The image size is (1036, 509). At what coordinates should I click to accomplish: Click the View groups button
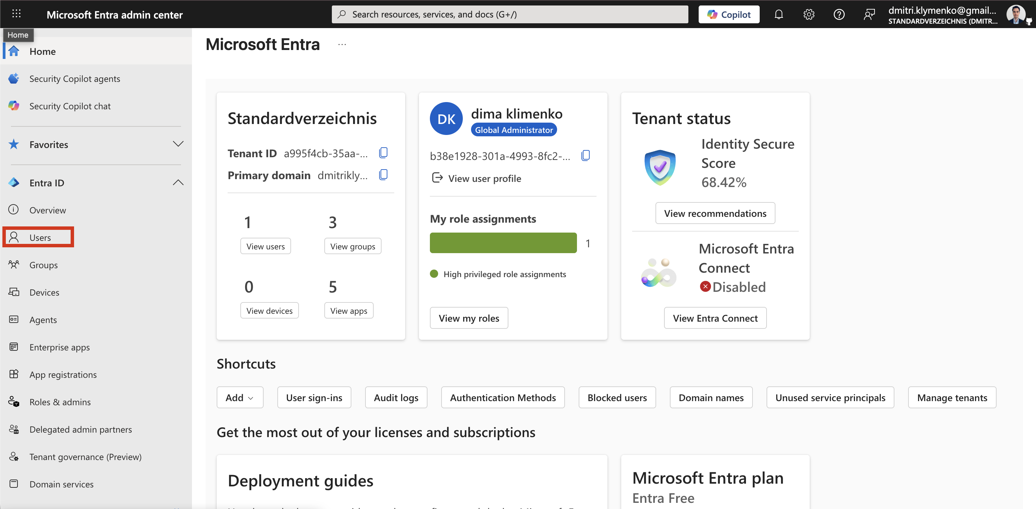point(353,246)
